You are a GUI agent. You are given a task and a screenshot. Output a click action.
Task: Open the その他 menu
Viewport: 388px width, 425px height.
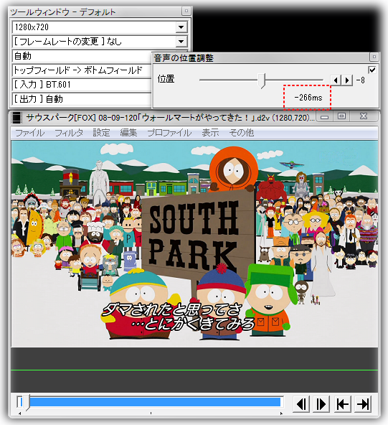click(242, 133)
